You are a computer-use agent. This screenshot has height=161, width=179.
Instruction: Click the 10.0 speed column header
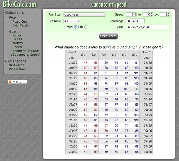[x=135, y=55]
